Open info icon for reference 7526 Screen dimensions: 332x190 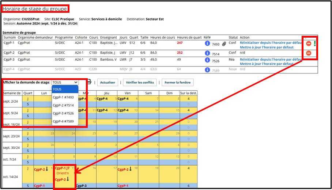coord(207,60)
